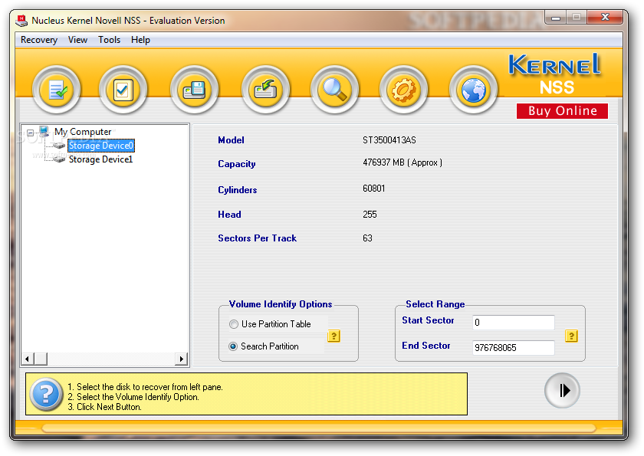
Task: Click the cylinders value 60801
Action: click(x=374, y=189)
